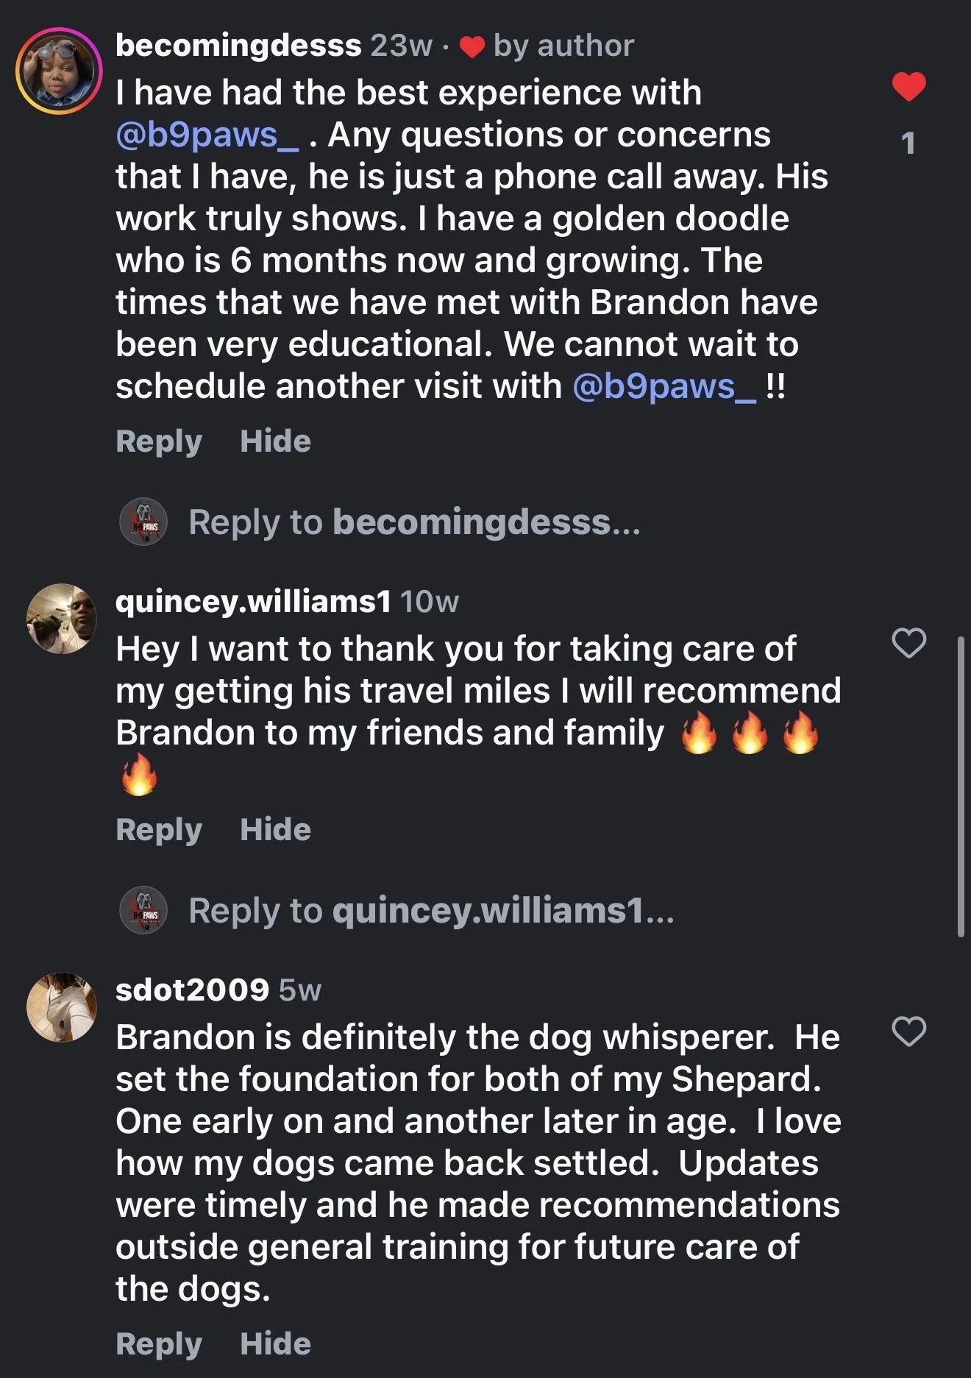Open sdot2009 username link
The height and width of the screenshot is (1378, 971).
[x=193, y=990]
